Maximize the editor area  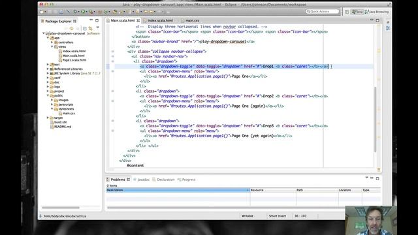(378, 20)
